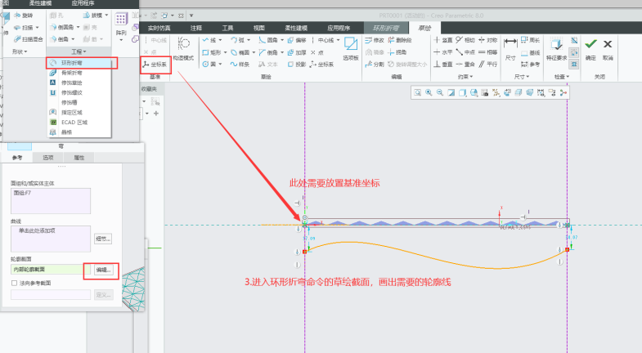Viewport: 642px width, 353px height.
Task: Click the green 确定 checkmark
Action: pyautogui.click(x=590, y=47)
